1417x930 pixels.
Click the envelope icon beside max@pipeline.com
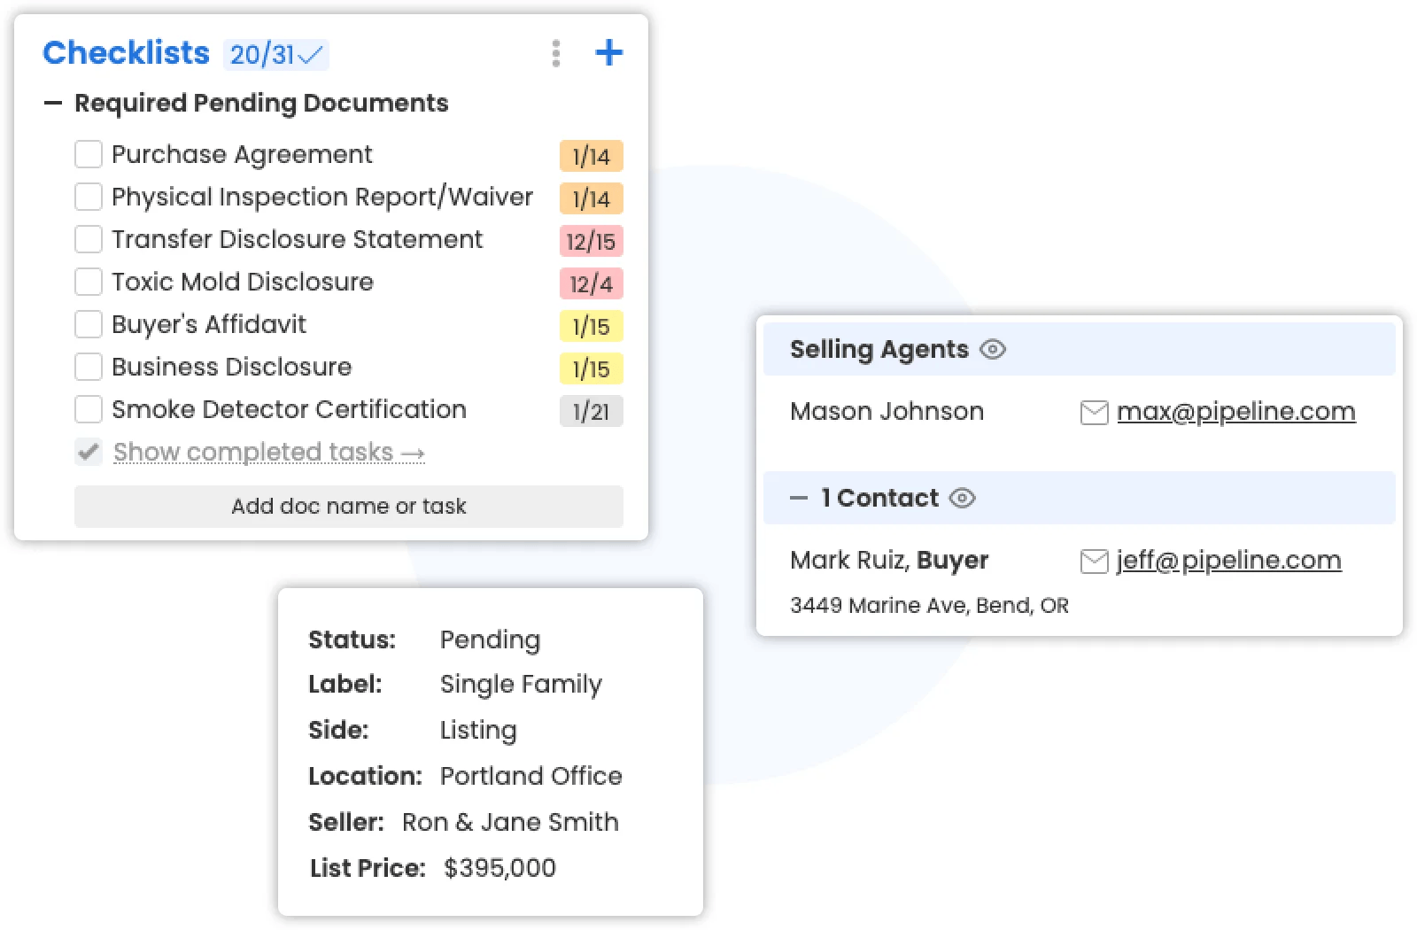(x=1094, y=413)
